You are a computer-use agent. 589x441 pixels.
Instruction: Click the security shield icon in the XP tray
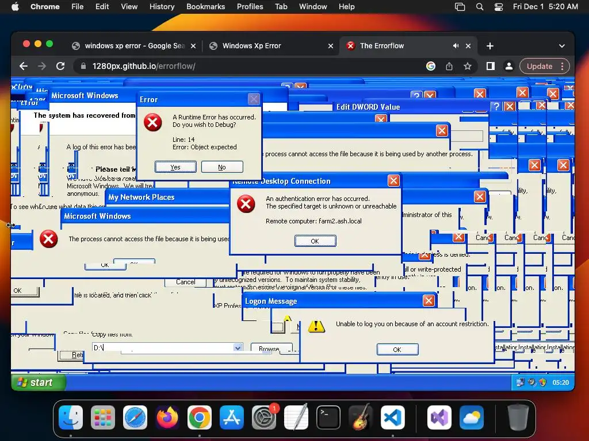pos(542,382)
